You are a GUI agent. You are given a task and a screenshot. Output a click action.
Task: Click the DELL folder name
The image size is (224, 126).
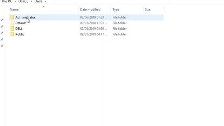pyautogui.click(x=19, y=29)
